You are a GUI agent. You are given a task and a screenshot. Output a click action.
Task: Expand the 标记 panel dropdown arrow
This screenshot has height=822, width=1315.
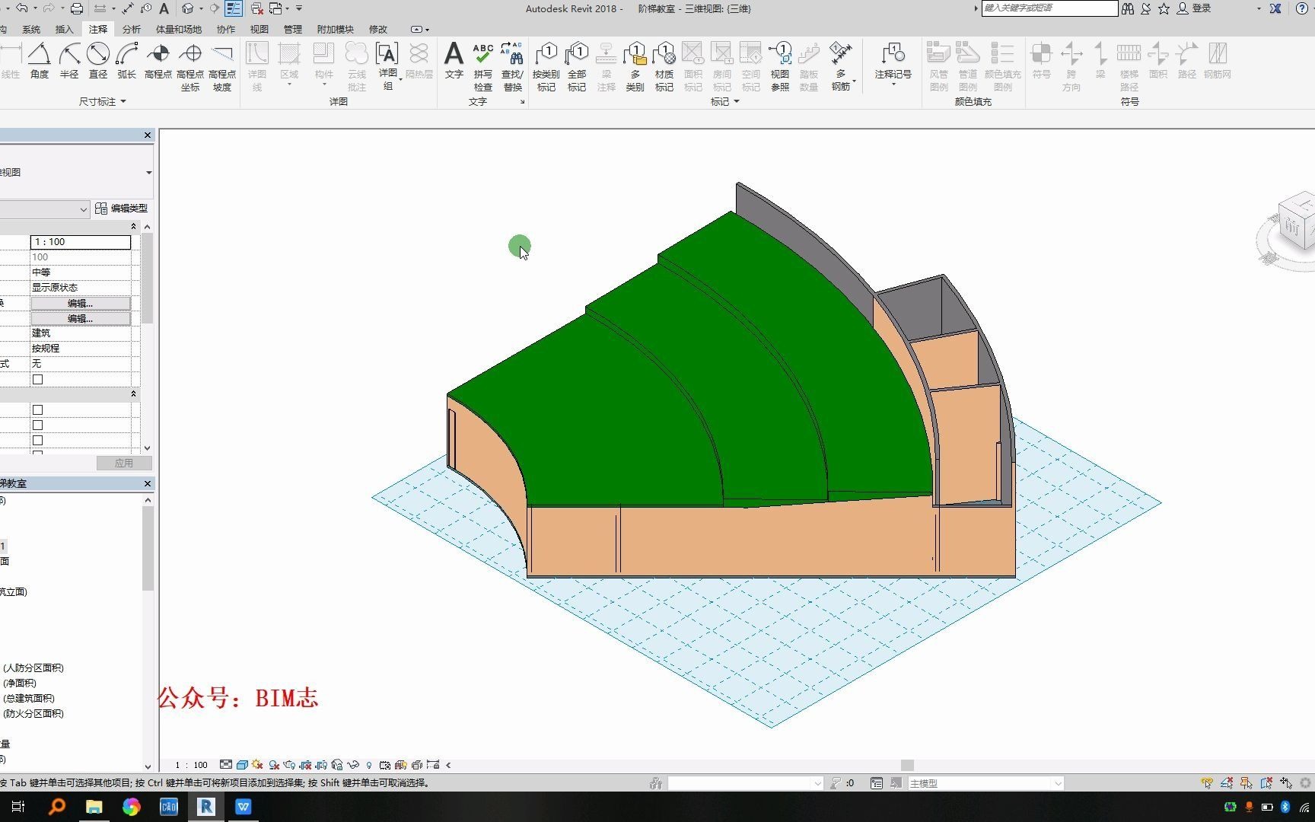[737, 101]
